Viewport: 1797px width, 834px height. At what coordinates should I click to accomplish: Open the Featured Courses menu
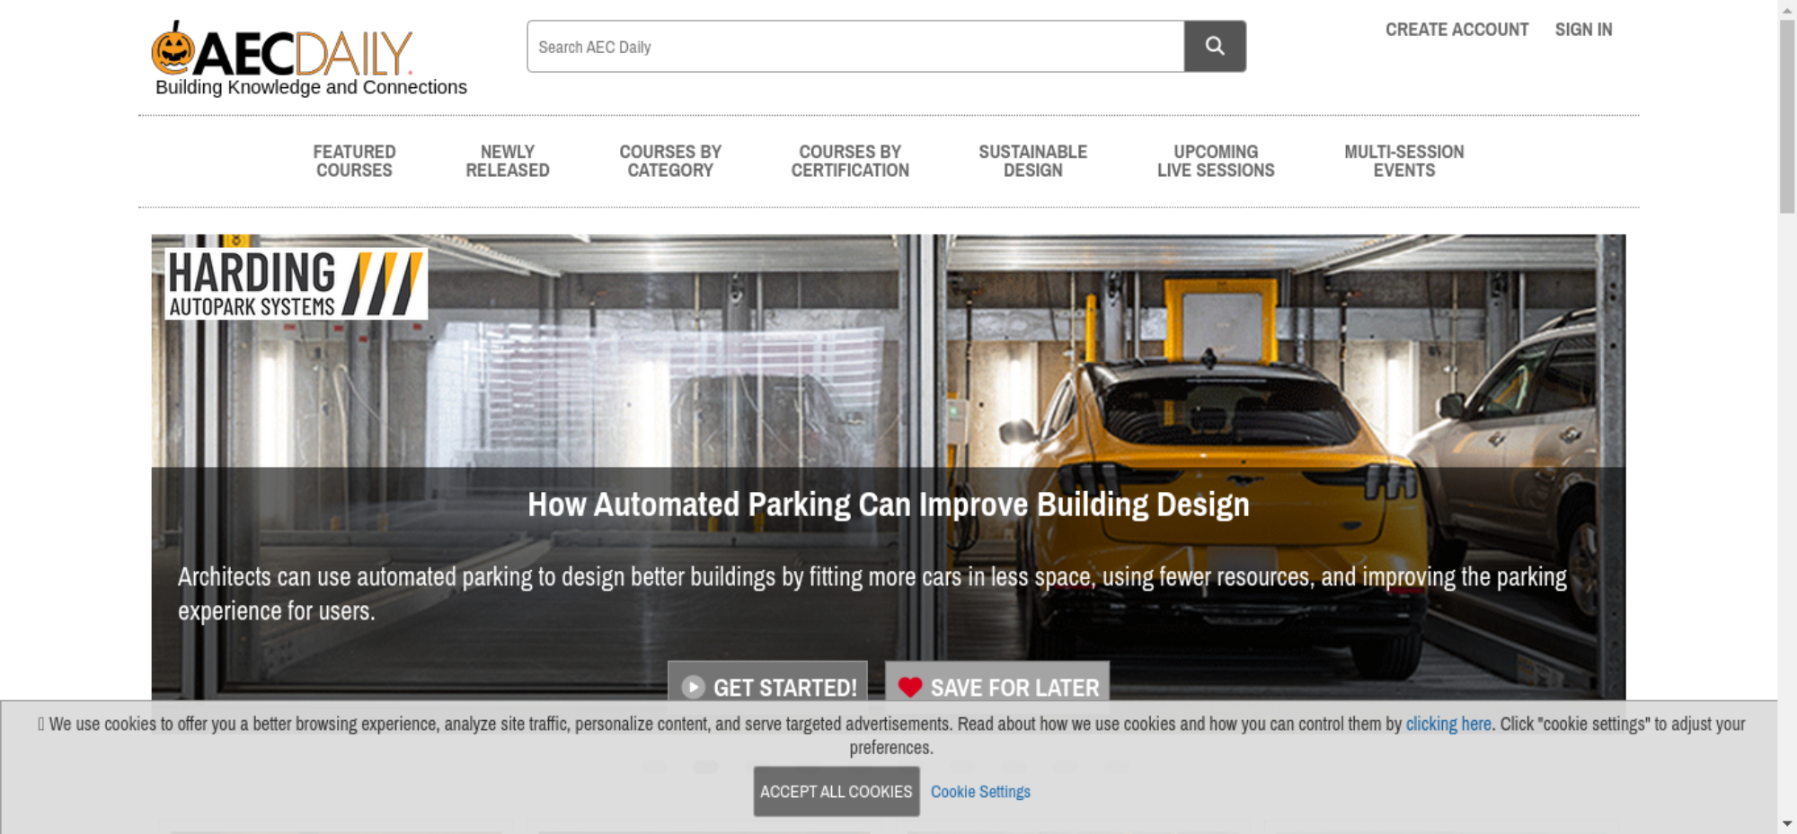coord(354,162)
